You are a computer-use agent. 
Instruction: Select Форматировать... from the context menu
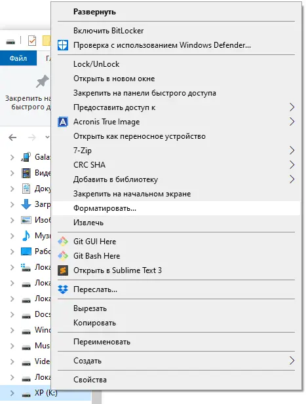point(176,208)
